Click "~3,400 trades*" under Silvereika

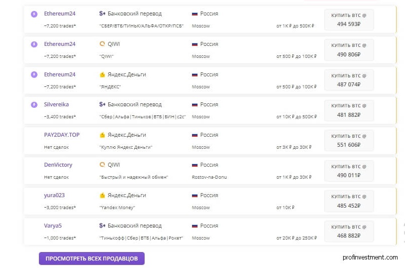60,117
